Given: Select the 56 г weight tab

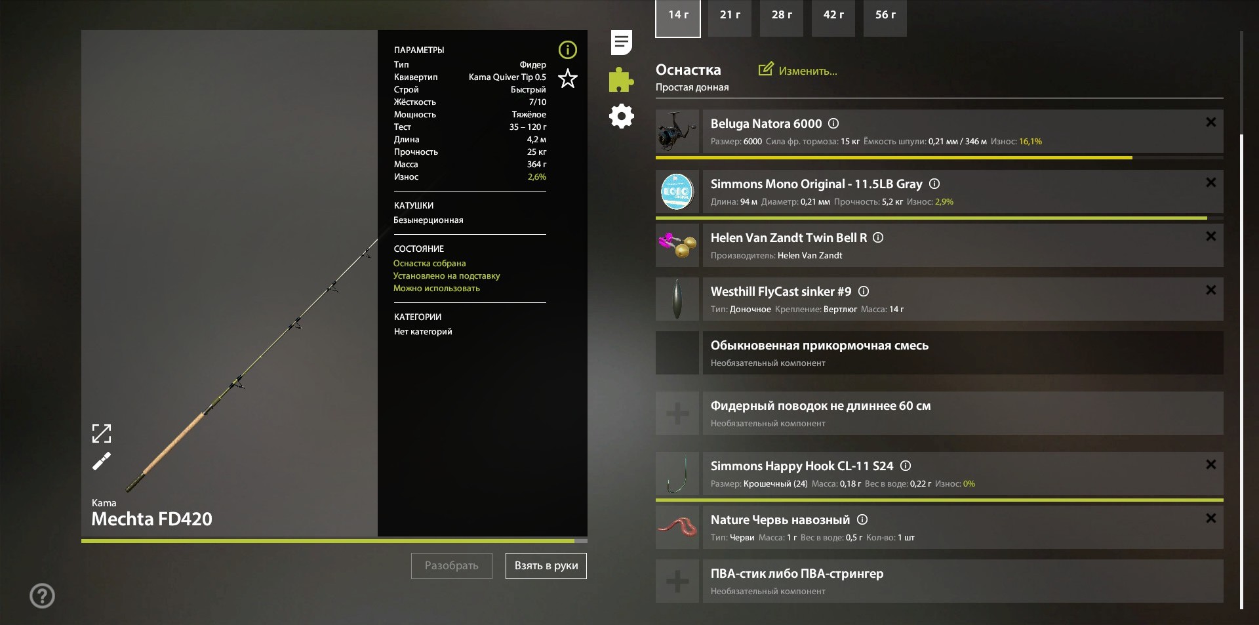Looking at the screenshot, I should [x=885, y=18].
